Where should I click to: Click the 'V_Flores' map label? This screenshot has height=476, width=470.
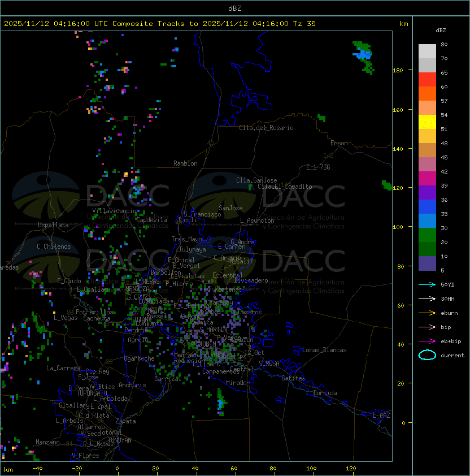click(x=85, y=456)
